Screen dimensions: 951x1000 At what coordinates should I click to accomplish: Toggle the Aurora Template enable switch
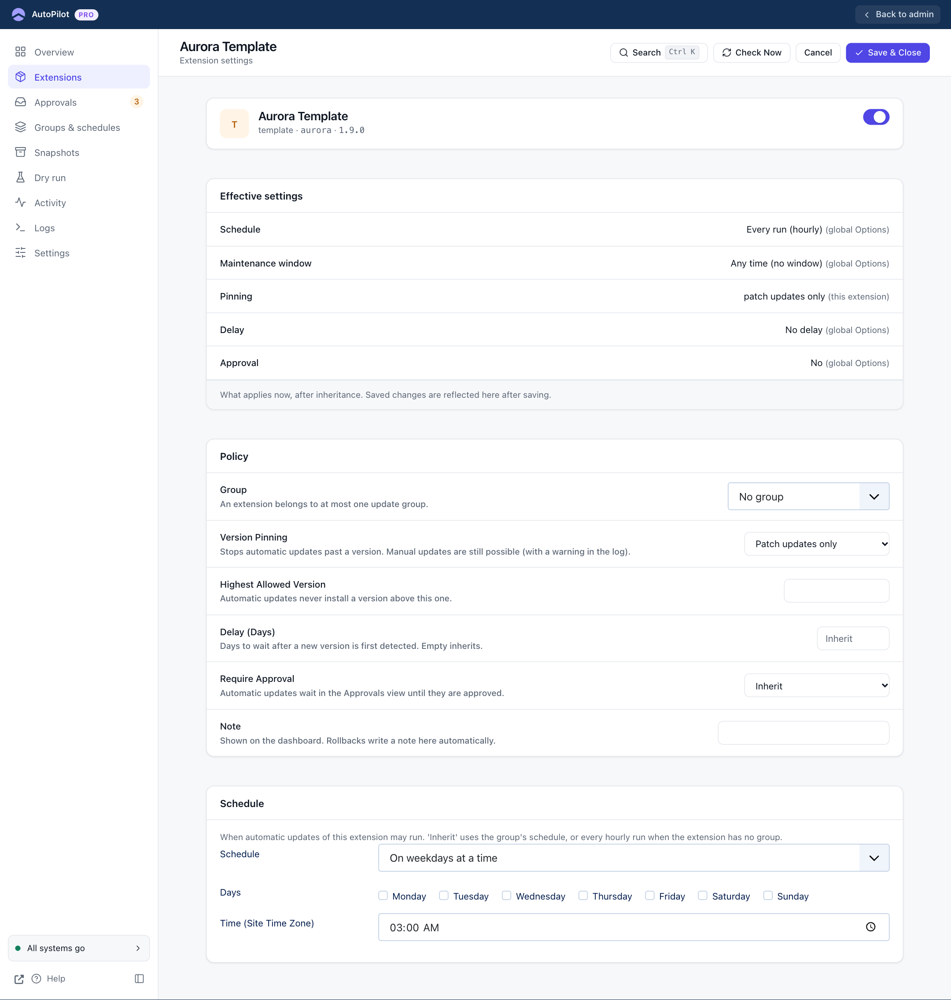tap(876, 117)
